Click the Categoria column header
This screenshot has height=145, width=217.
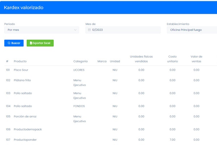(80, 61)
